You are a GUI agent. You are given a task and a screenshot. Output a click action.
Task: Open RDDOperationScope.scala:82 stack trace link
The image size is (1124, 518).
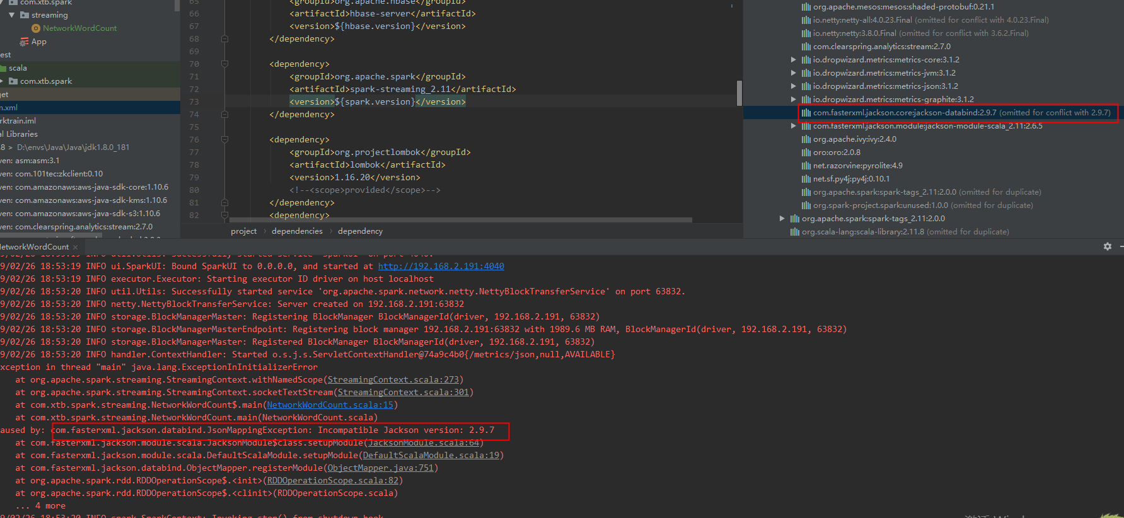coord(332,481)
